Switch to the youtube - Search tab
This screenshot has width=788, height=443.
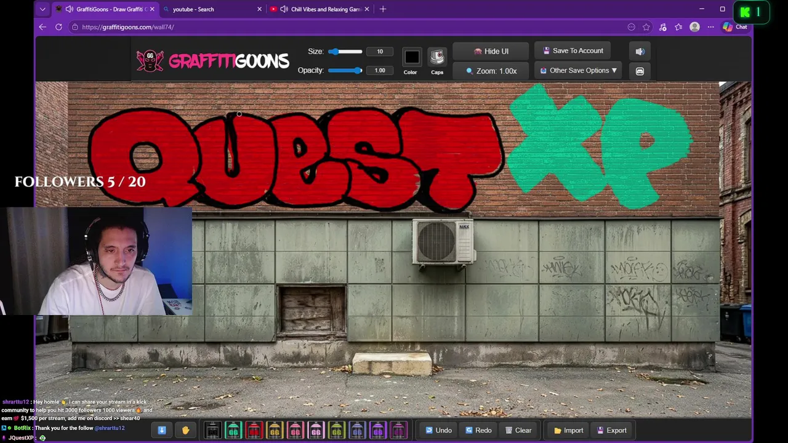click(212, 9)
